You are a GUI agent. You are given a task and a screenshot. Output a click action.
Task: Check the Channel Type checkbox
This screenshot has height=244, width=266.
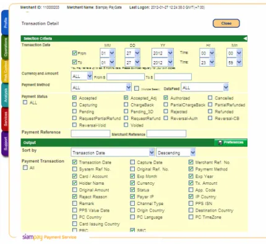(x=132, y=203)
